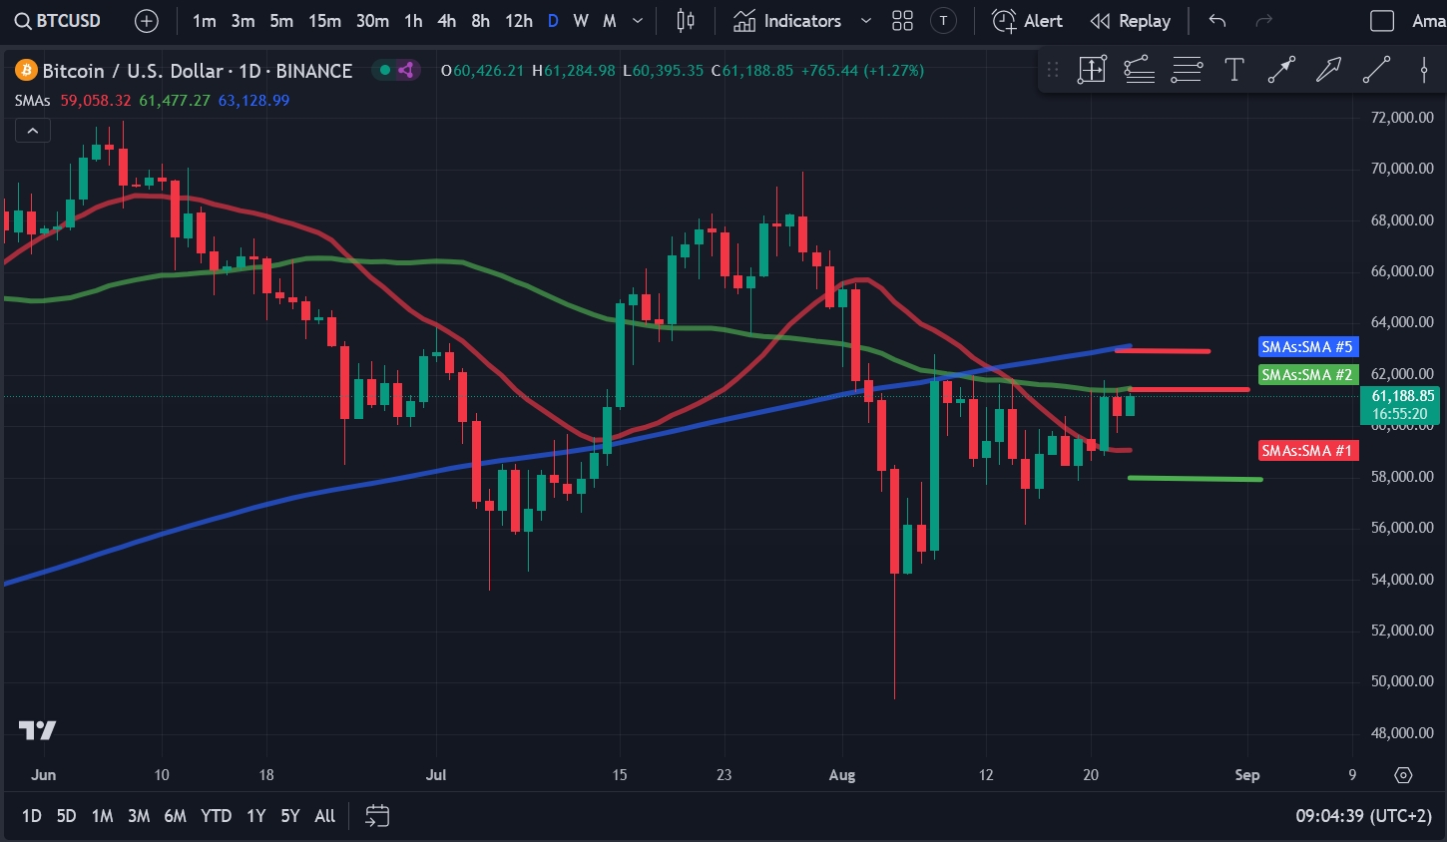Click the blue SMAs:SMA #5 price label
Viewport: 1447px width, 842px height.
pyautogui.click(x=1306, y=347)
